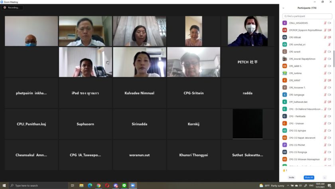Open LINE from the Windows taskbar
The height and width of the screenshot is (189, 335).
(124, 185)
